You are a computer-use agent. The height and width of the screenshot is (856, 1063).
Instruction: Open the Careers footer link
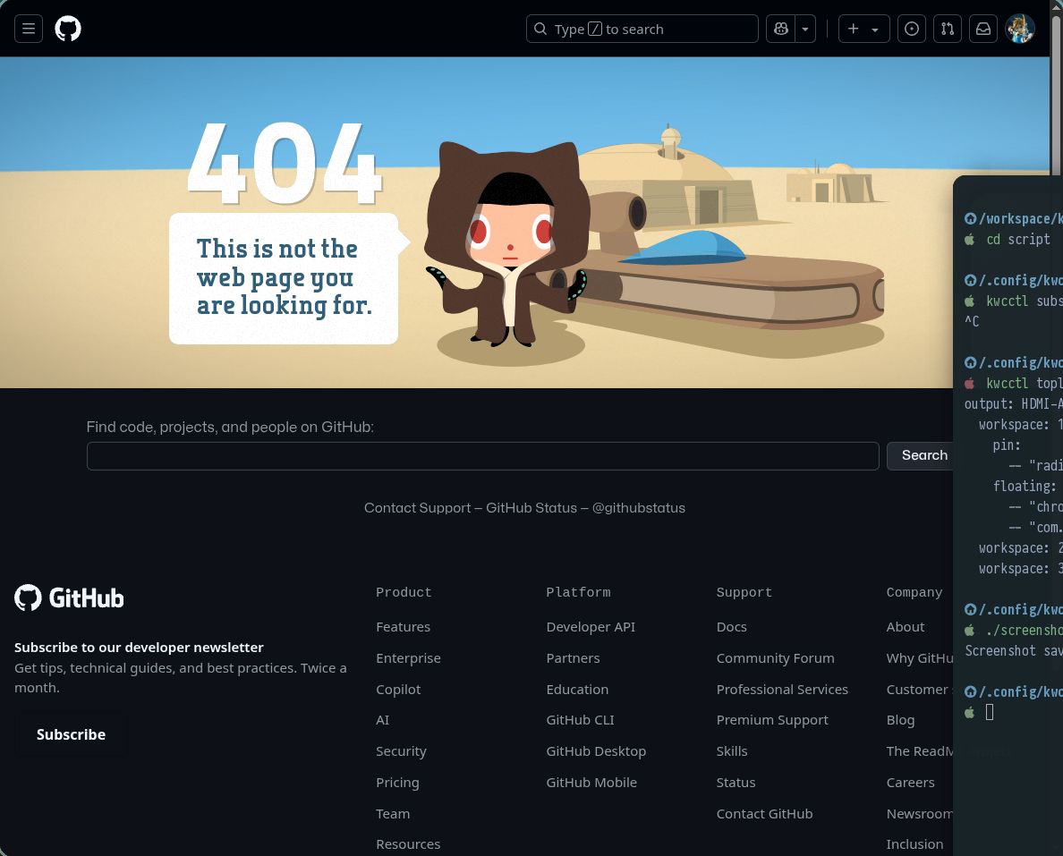911,782
